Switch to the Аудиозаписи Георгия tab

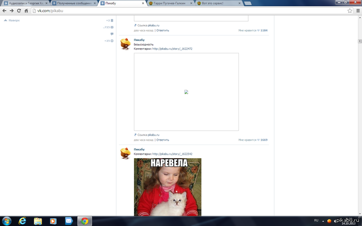coord(26,3)
